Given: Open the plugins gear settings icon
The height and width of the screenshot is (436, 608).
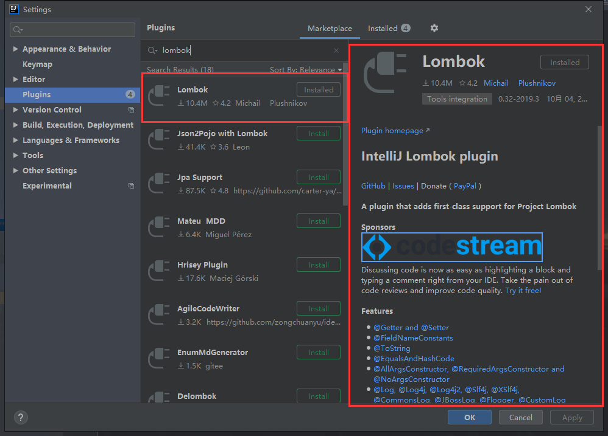Looking at the screenshot, I should point(434,28).
